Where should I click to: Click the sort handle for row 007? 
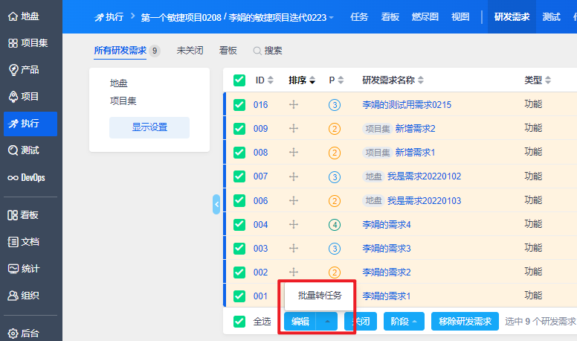pos(293,176)
